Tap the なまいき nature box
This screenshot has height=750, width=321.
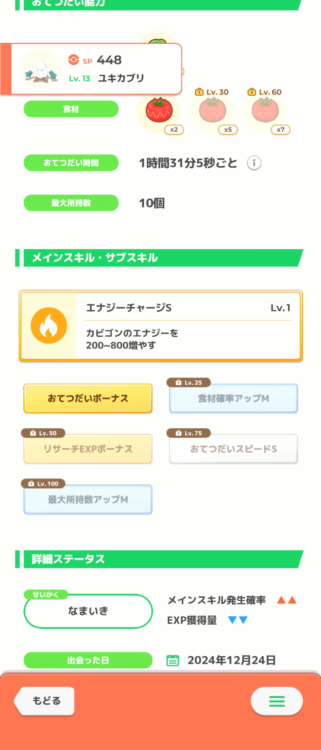[x=88, y=611]
